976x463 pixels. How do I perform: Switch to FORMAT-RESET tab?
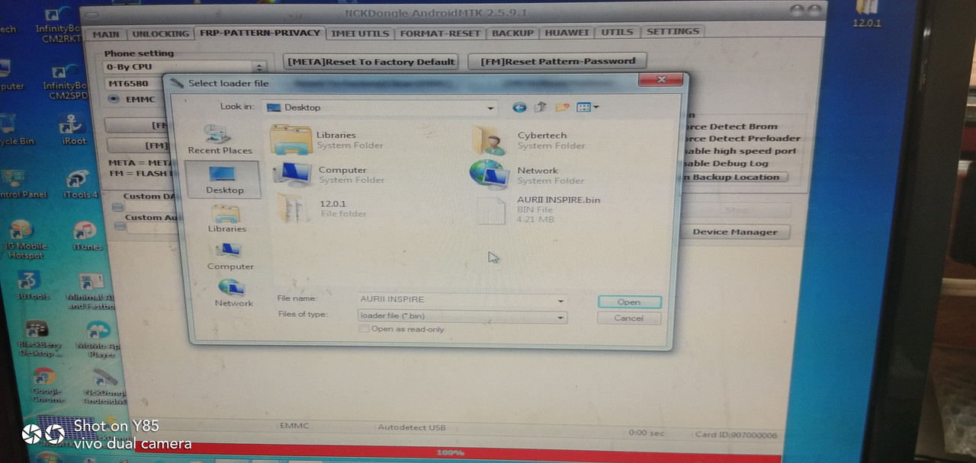[x=440, y=33]
